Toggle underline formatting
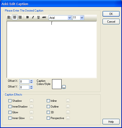The height and width of the screenshot is (128, 122). click(38, 17)
